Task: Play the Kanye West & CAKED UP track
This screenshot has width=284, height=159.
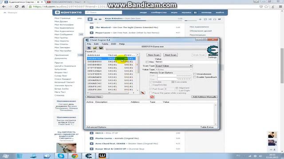Action: coord(91,149)
